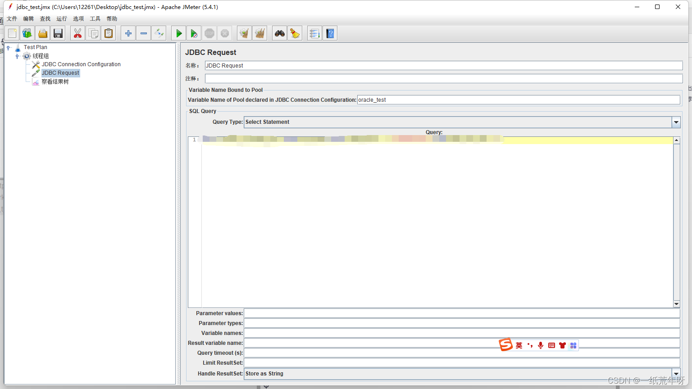This screenshot has height=389, width=692.
Task: Click the query editor scroll up arrow
Action: pos(676,140)
